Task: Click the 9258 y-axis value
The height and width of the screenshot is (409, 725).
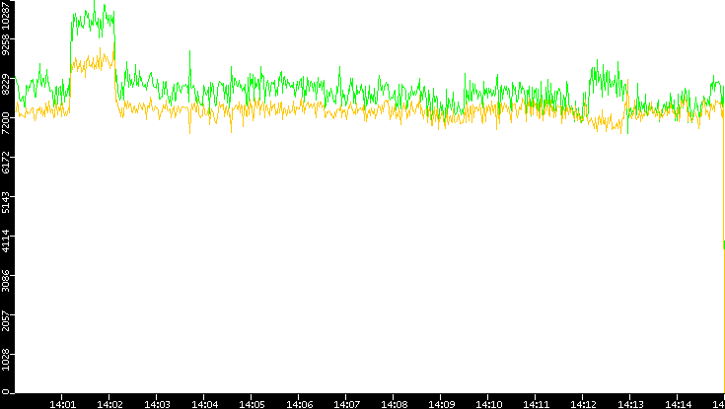Action: 5,42
